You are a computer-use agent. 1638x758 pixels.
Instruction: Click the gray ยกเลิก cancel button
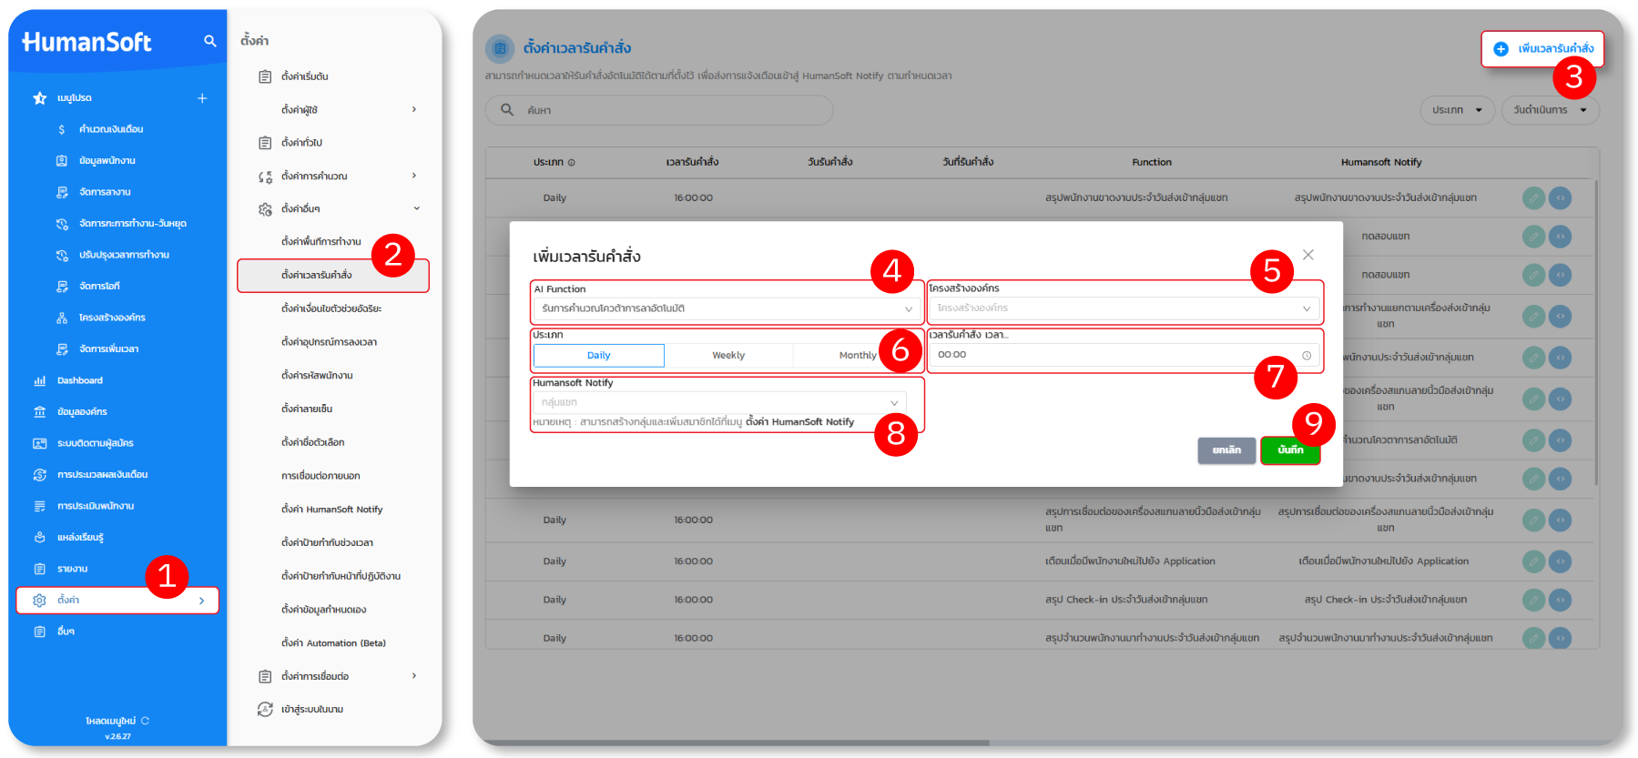1226,450
